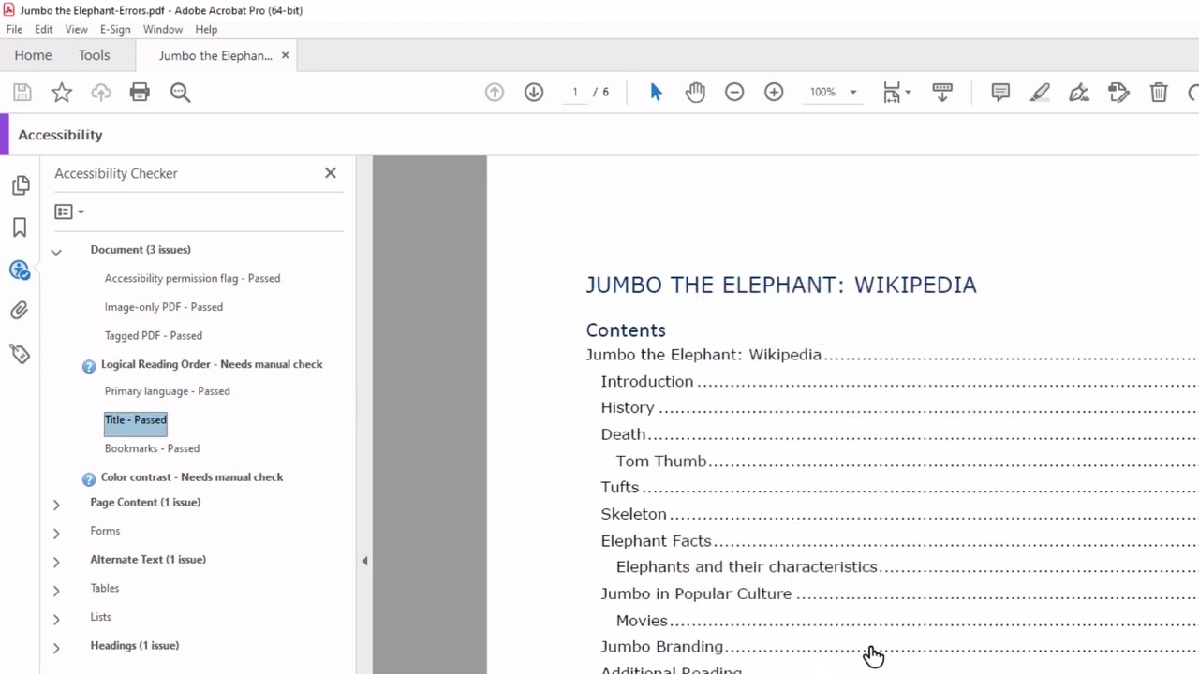The image size is (1199, 674).
Task: Open Page Thumbnails side panel
Action: (21, 185)
